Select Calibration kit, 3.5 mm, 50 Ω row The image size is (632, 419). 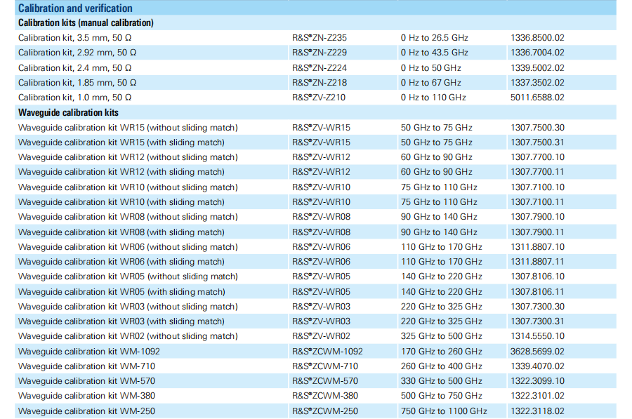pyautogui.click(x=75, y=37)
